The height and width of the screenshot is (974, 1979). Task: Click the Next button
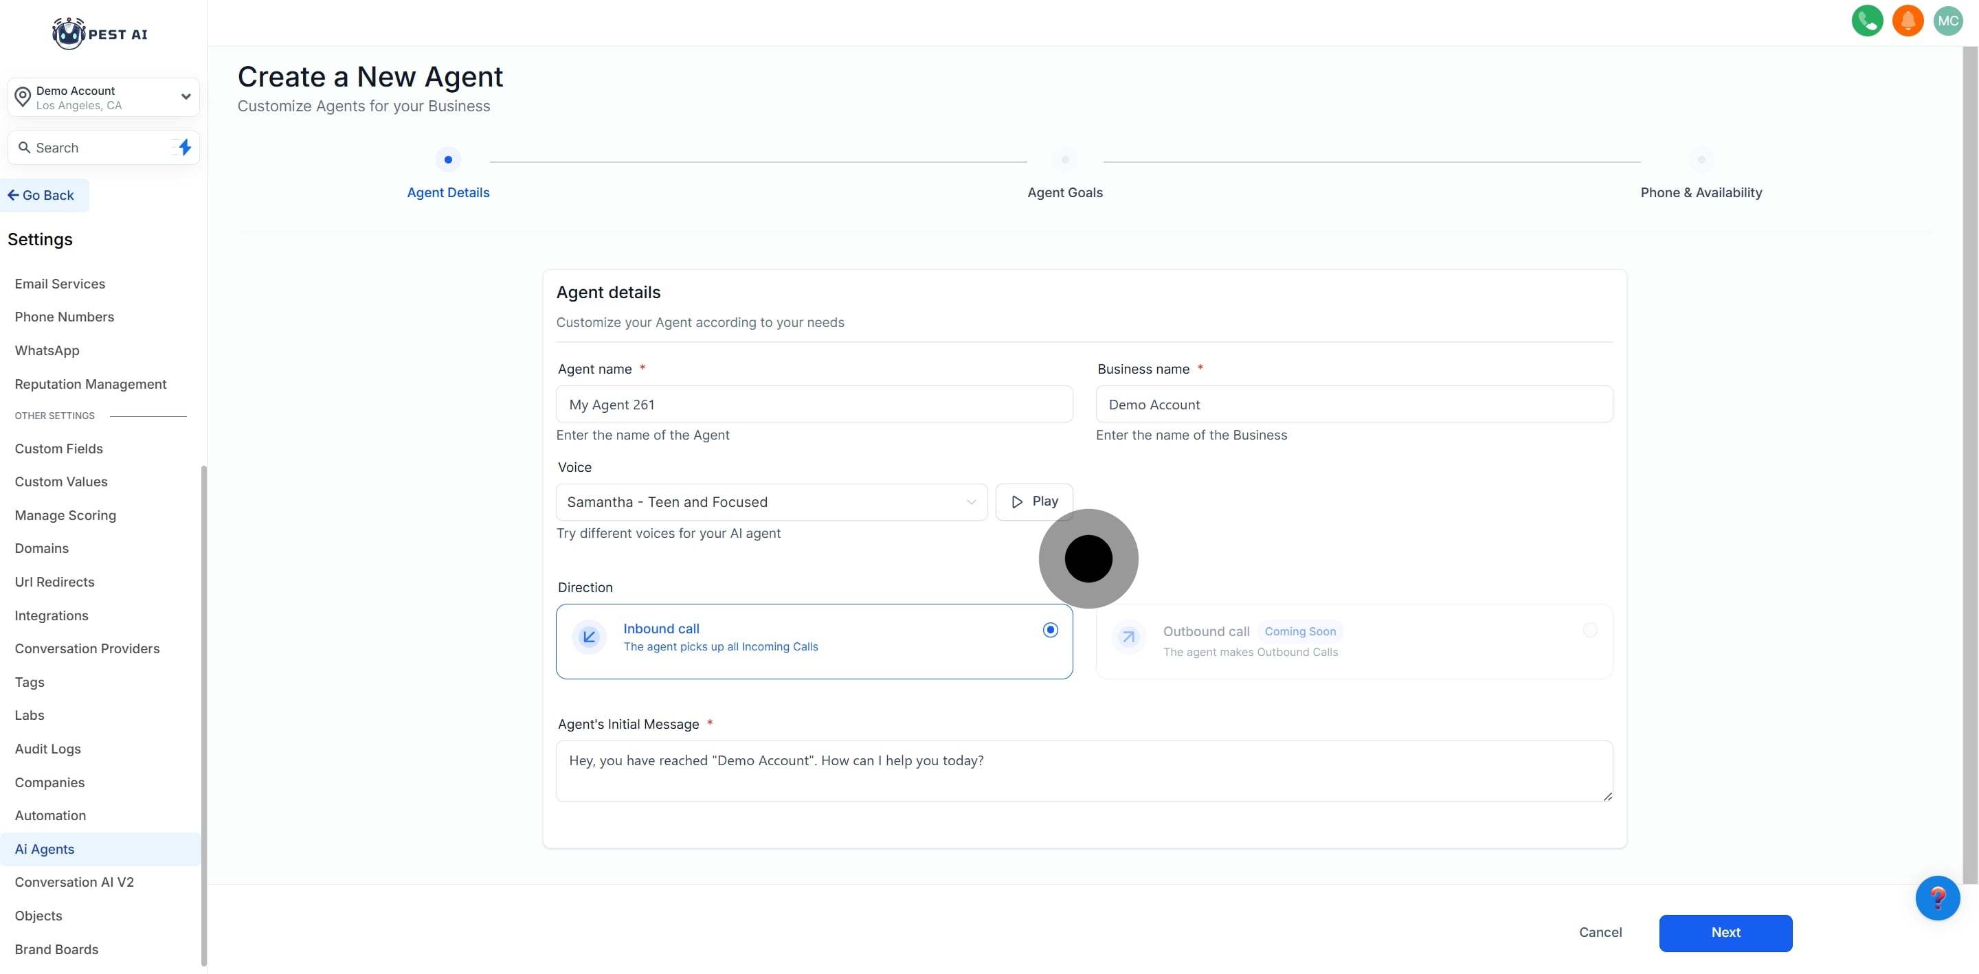pyautogui.click(x=1725, y=933)
